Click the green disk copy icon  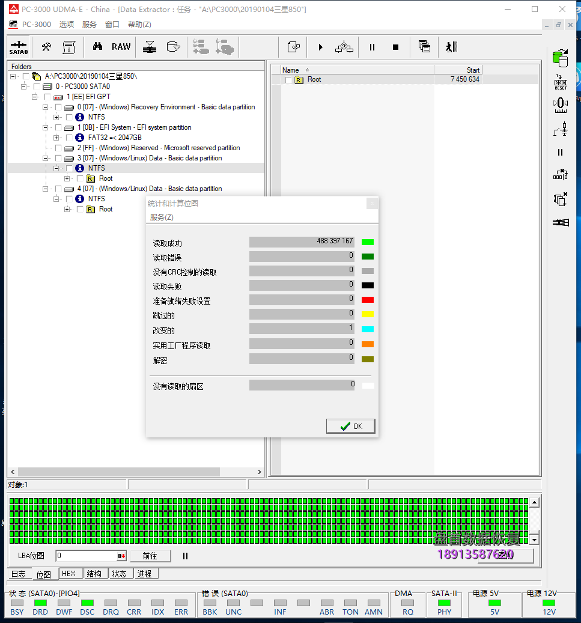[x=560, y=58]
